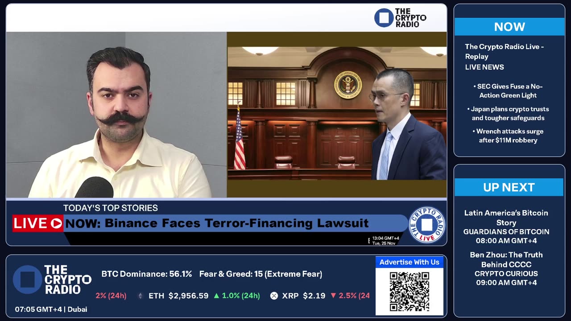This screenshot has width=571, height=321.
Task: Click TODAY'S TOP STORIES heading
Action: tap(111, 208)
